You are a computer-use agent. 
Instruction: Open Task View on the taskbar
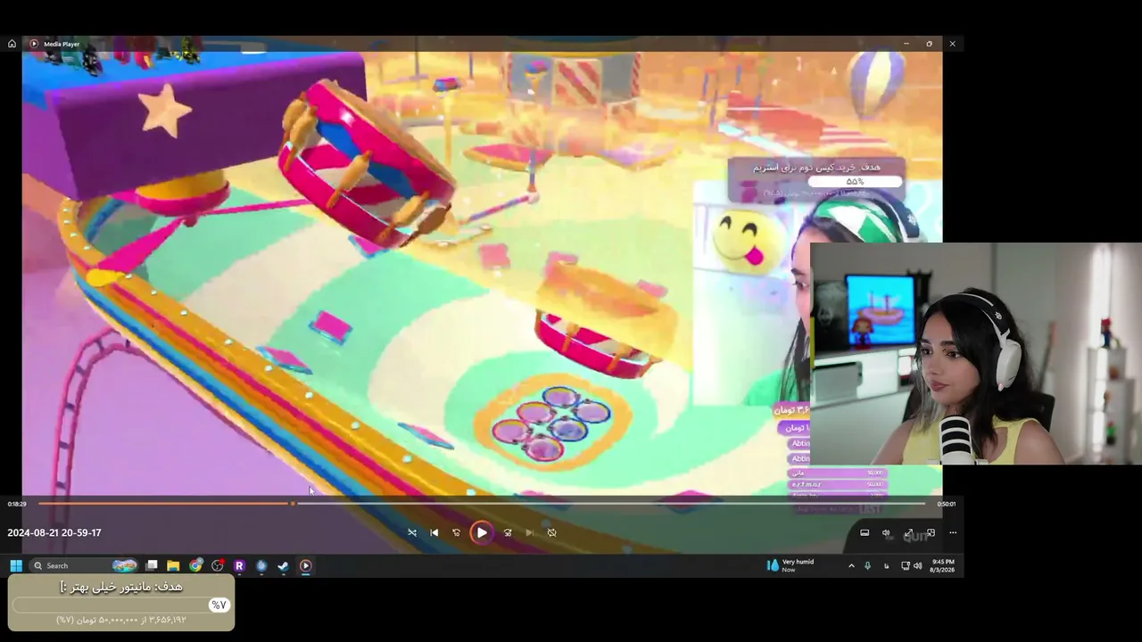click(152, 565)
